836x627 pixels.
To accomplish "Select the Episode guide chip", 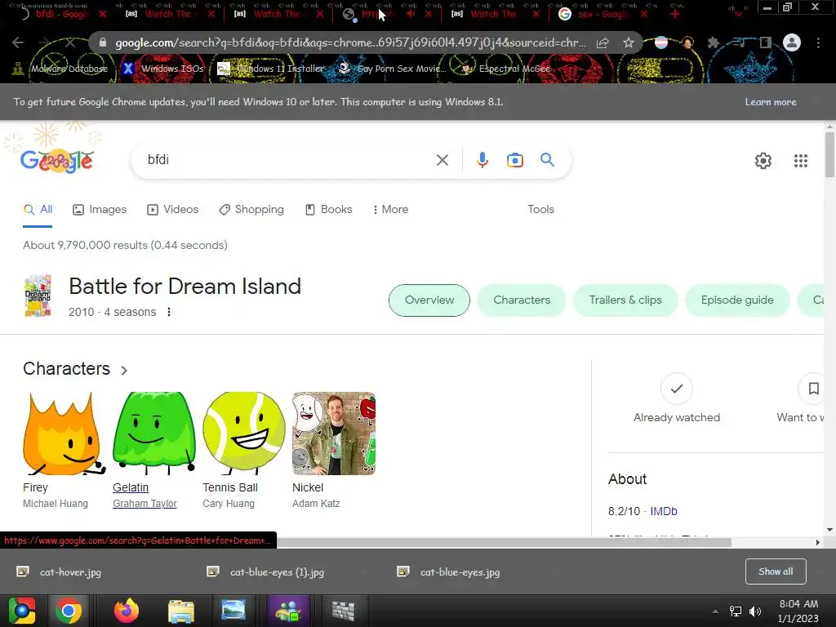I will [737, 300].
